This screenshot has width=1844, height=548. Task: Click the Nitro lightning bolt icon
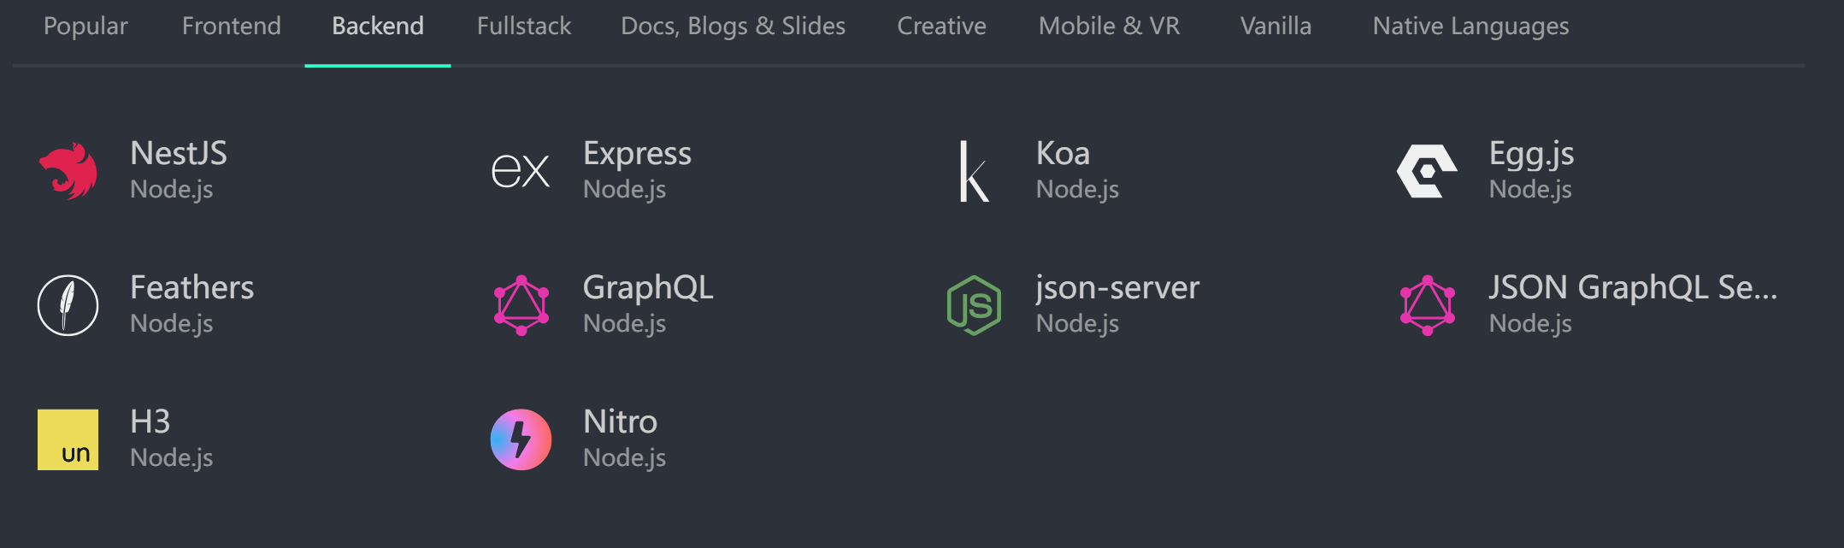[x=521, y=439]
